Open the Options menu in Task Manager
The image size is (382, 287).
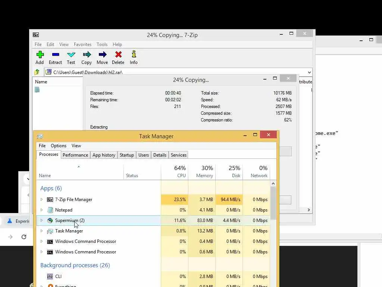(59, 146)
